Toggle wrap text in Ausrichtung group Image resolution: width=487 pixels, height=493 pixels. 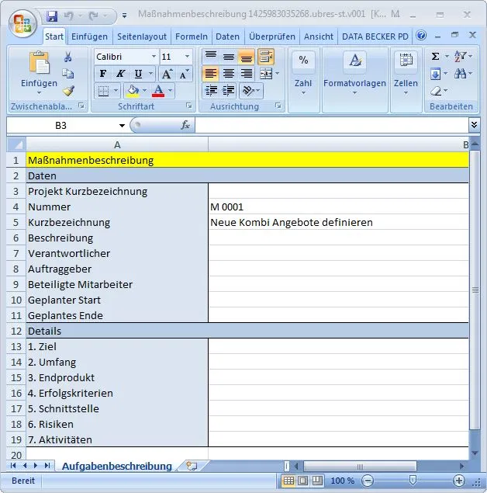click(x=265, y=57)
